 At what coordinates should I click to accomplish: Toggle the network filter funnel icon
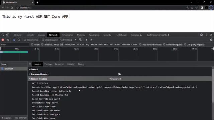coord(14,40)
